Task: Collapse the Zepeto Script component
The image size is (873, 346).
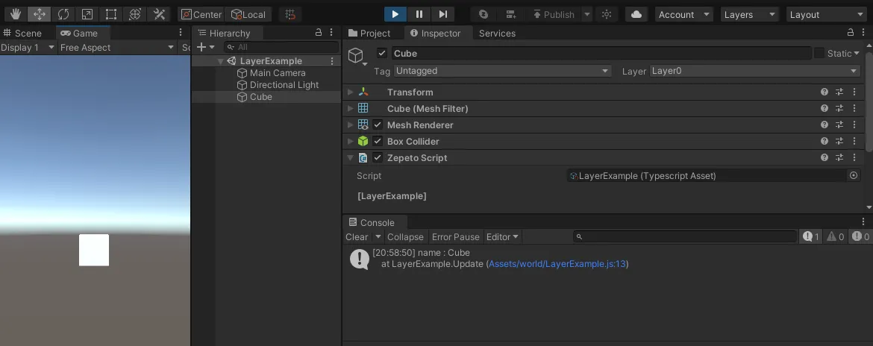Action: click(350, 158)
